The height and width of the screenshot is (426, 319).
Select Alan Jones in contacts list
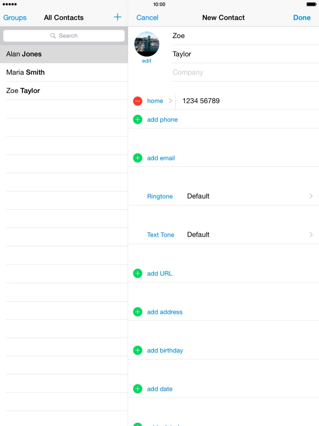pos(64,54)
